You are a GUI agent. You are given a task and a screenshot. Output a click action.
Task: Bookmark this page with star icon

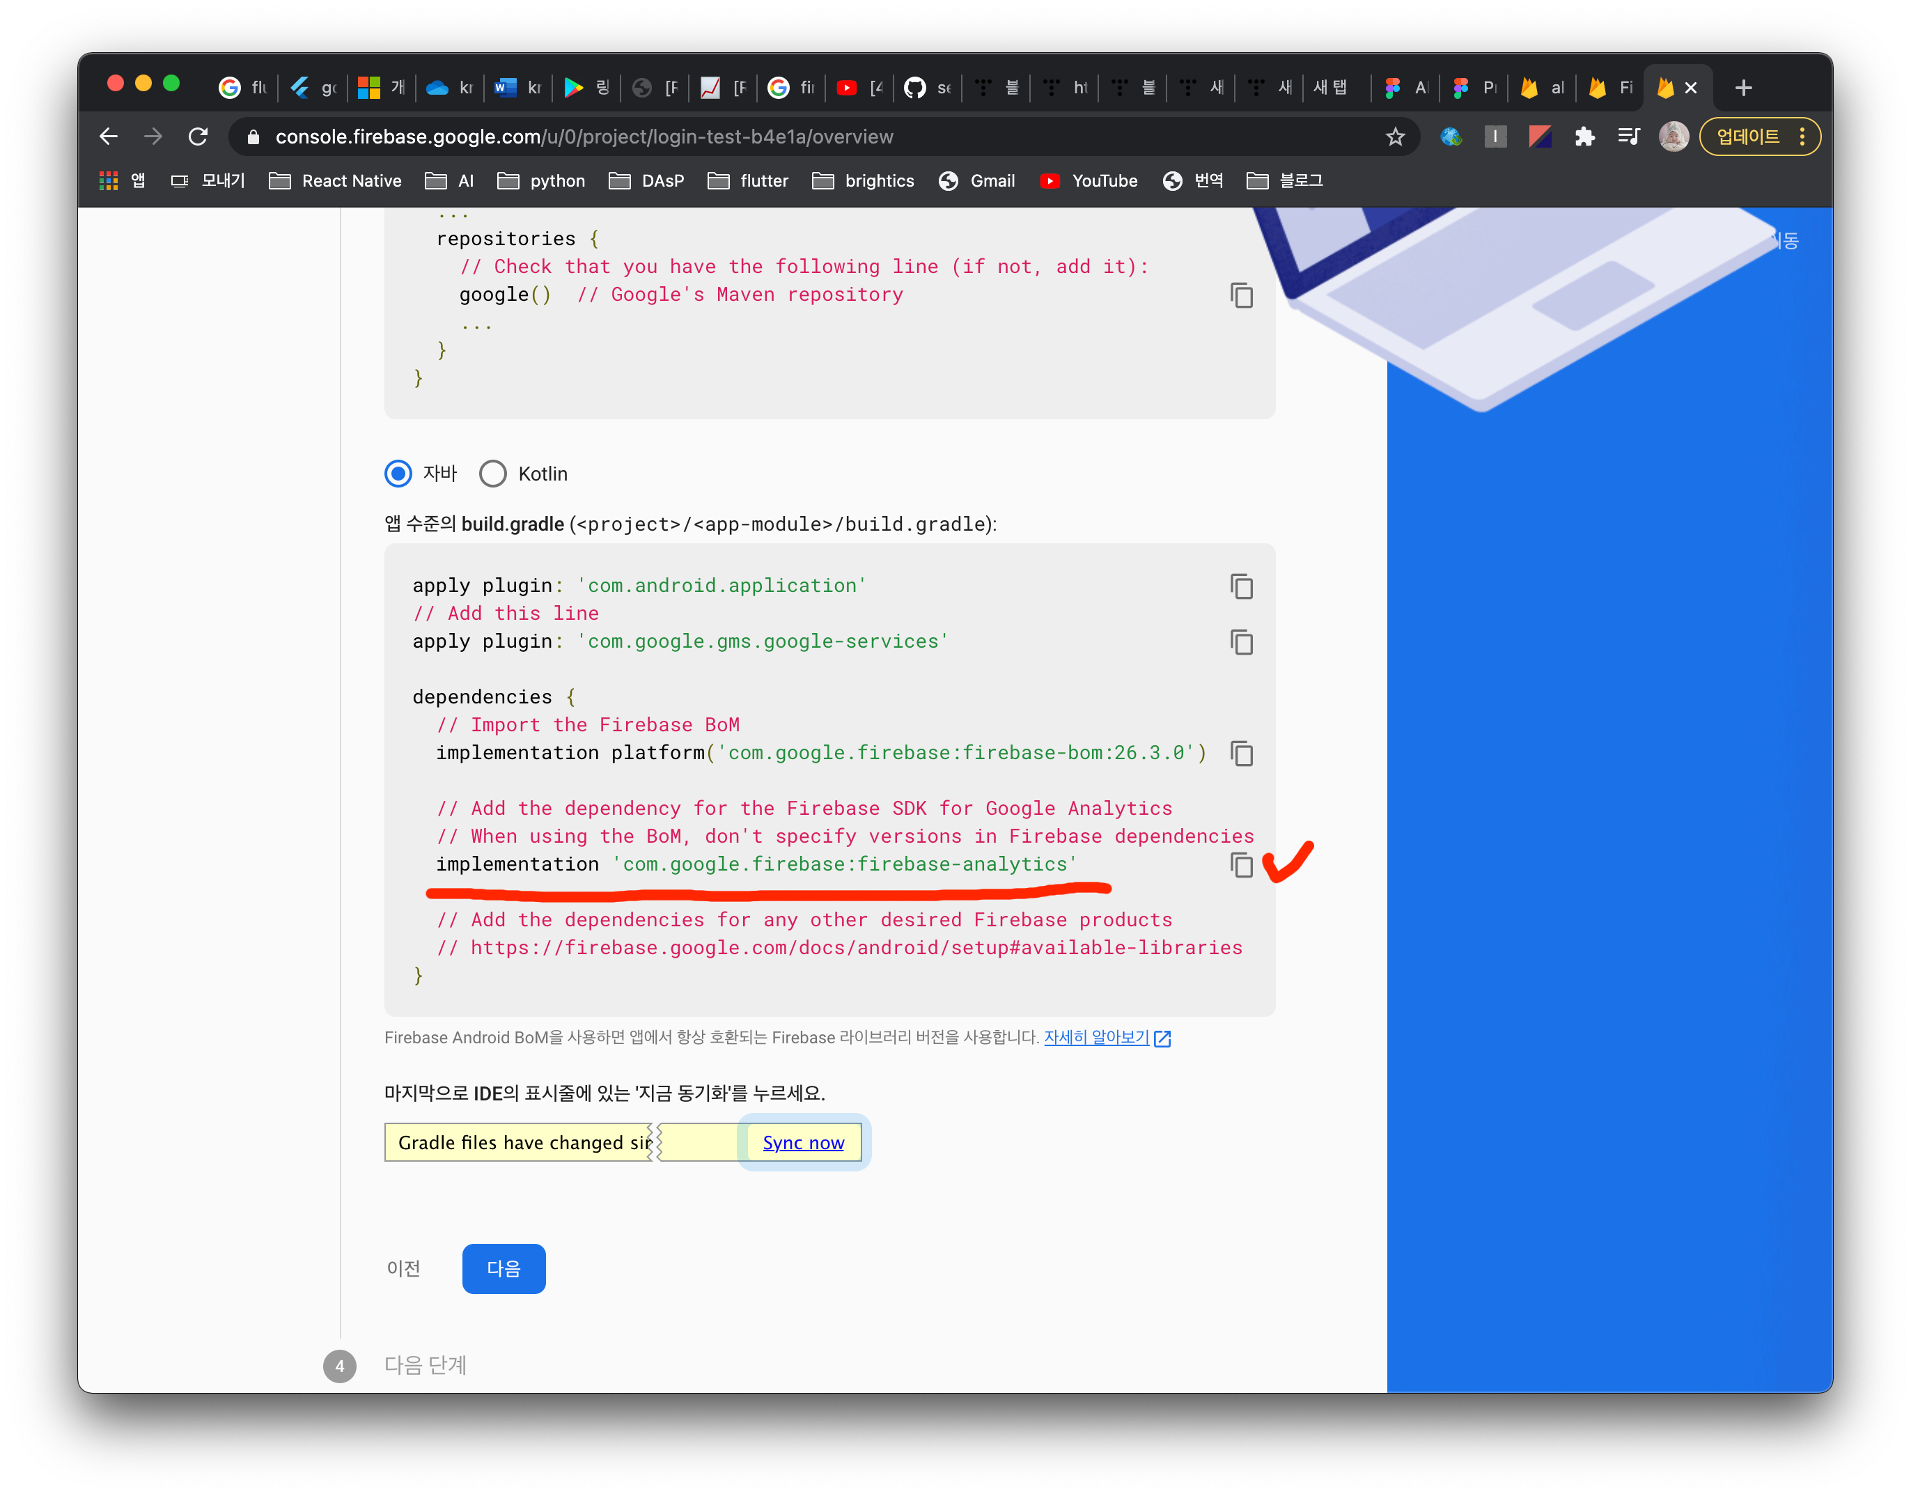[x=1395, y=137]
